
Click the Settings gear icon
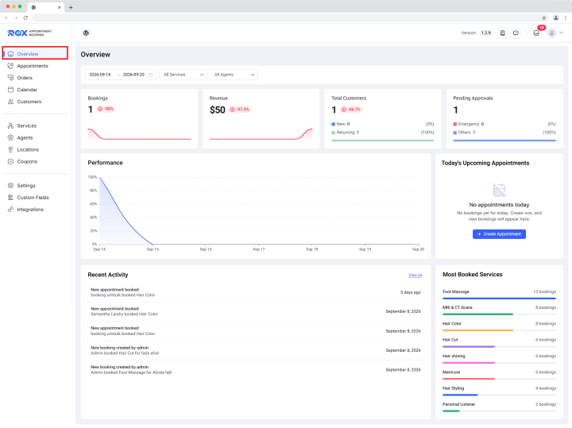click(10, 186)
